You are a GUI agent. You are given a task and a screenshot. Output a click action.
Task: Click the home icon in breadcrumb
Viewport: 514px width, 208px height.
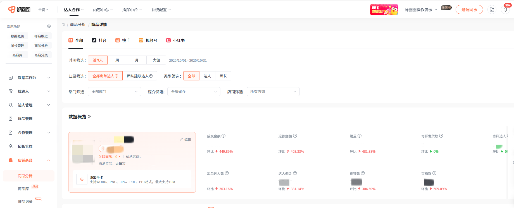[63, 25]
